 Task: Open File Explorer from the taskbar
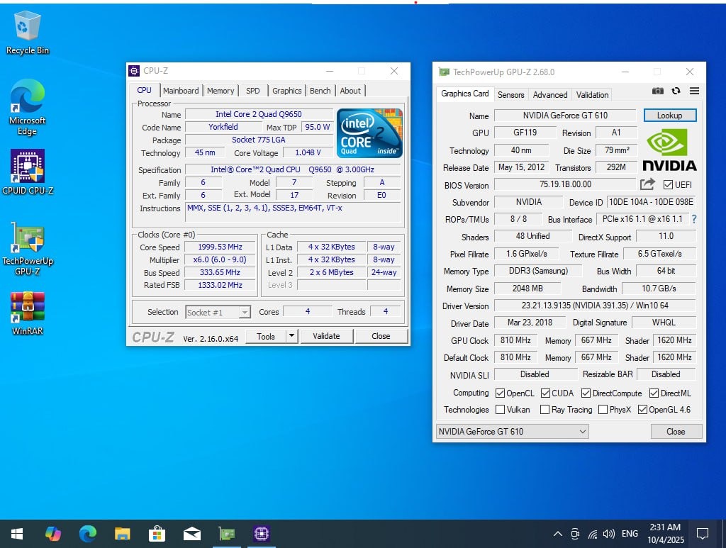[123, 534]
